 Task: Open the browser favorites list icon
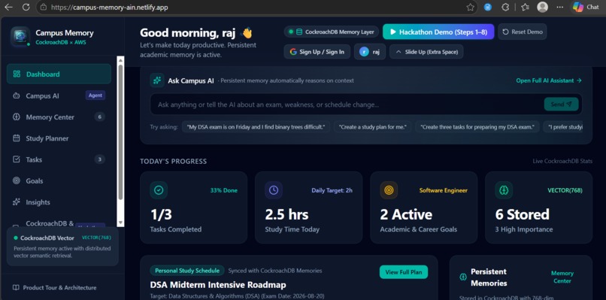525,7
